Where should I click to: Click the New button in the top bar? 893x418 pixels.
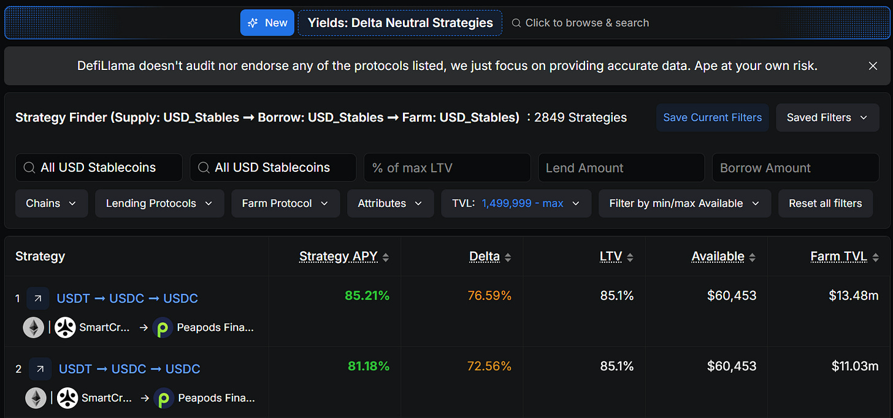pyautogui.click(x=267, y=23)
